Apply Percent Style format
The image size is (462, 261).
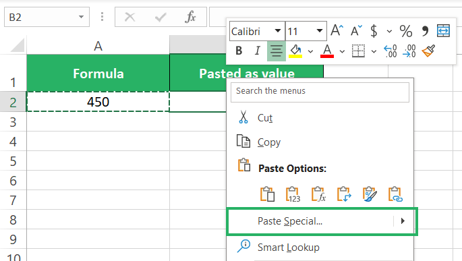click(x=406, y=30)
